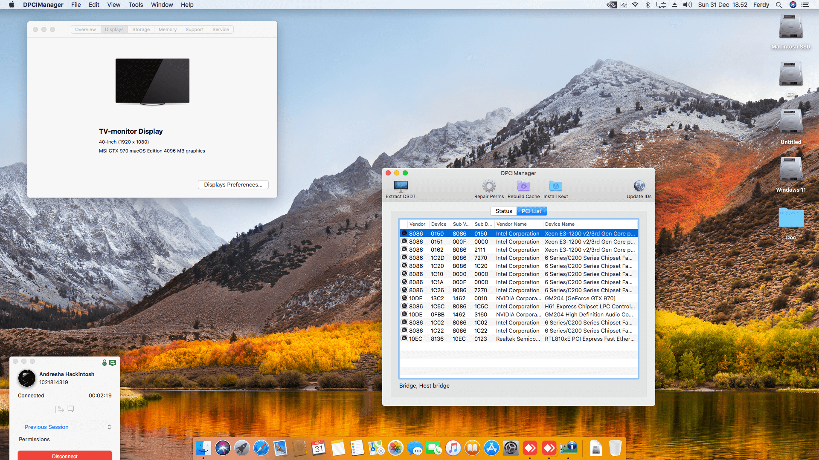Screen dimensions: 819x460
Task: Expand the Previous Session dropdown
Action: pos(109,427)
